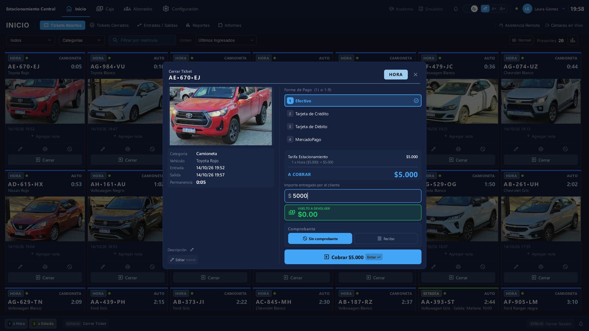Open the Normal view mode selector
This screenshot has width=589, height=331.
click(521, 40)
